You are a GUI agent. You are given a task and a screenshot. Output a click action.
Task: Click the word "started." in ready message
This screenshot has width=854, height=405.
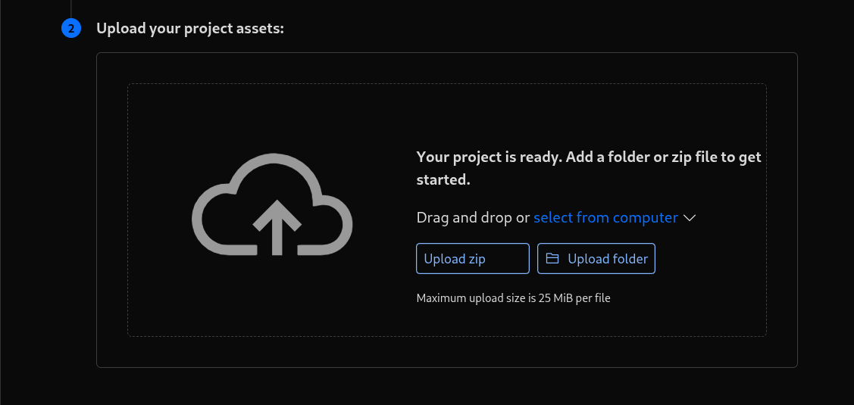tap(443, 180)
